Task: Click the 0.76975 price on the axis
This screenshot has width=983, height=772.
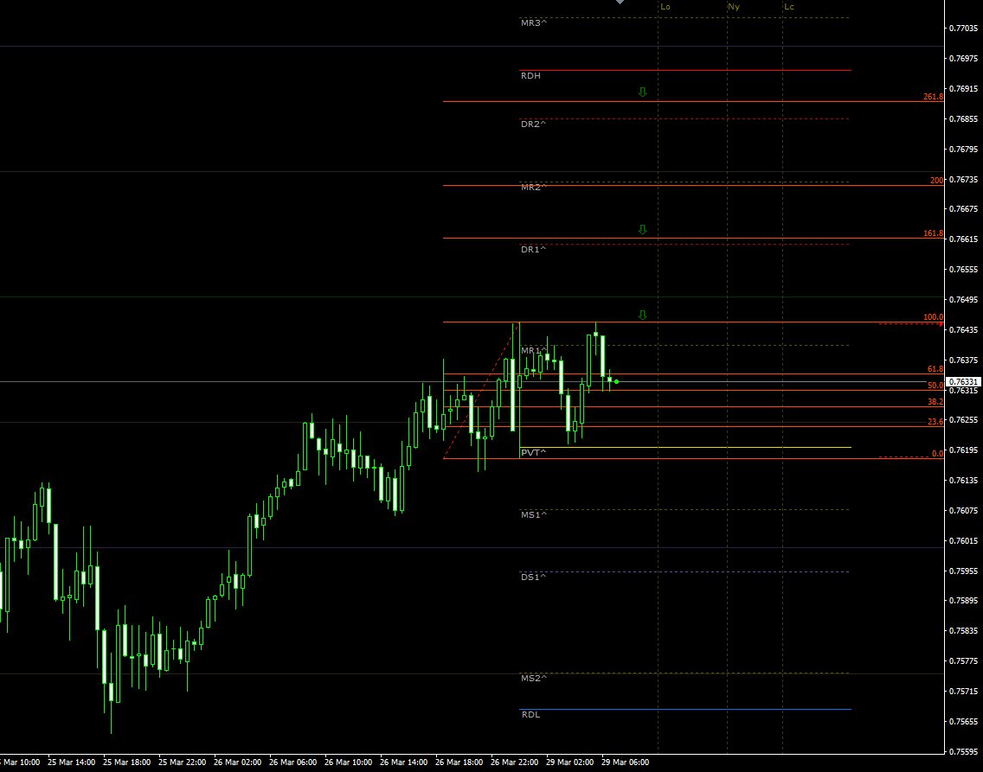Action: click(x=963, y=58)
